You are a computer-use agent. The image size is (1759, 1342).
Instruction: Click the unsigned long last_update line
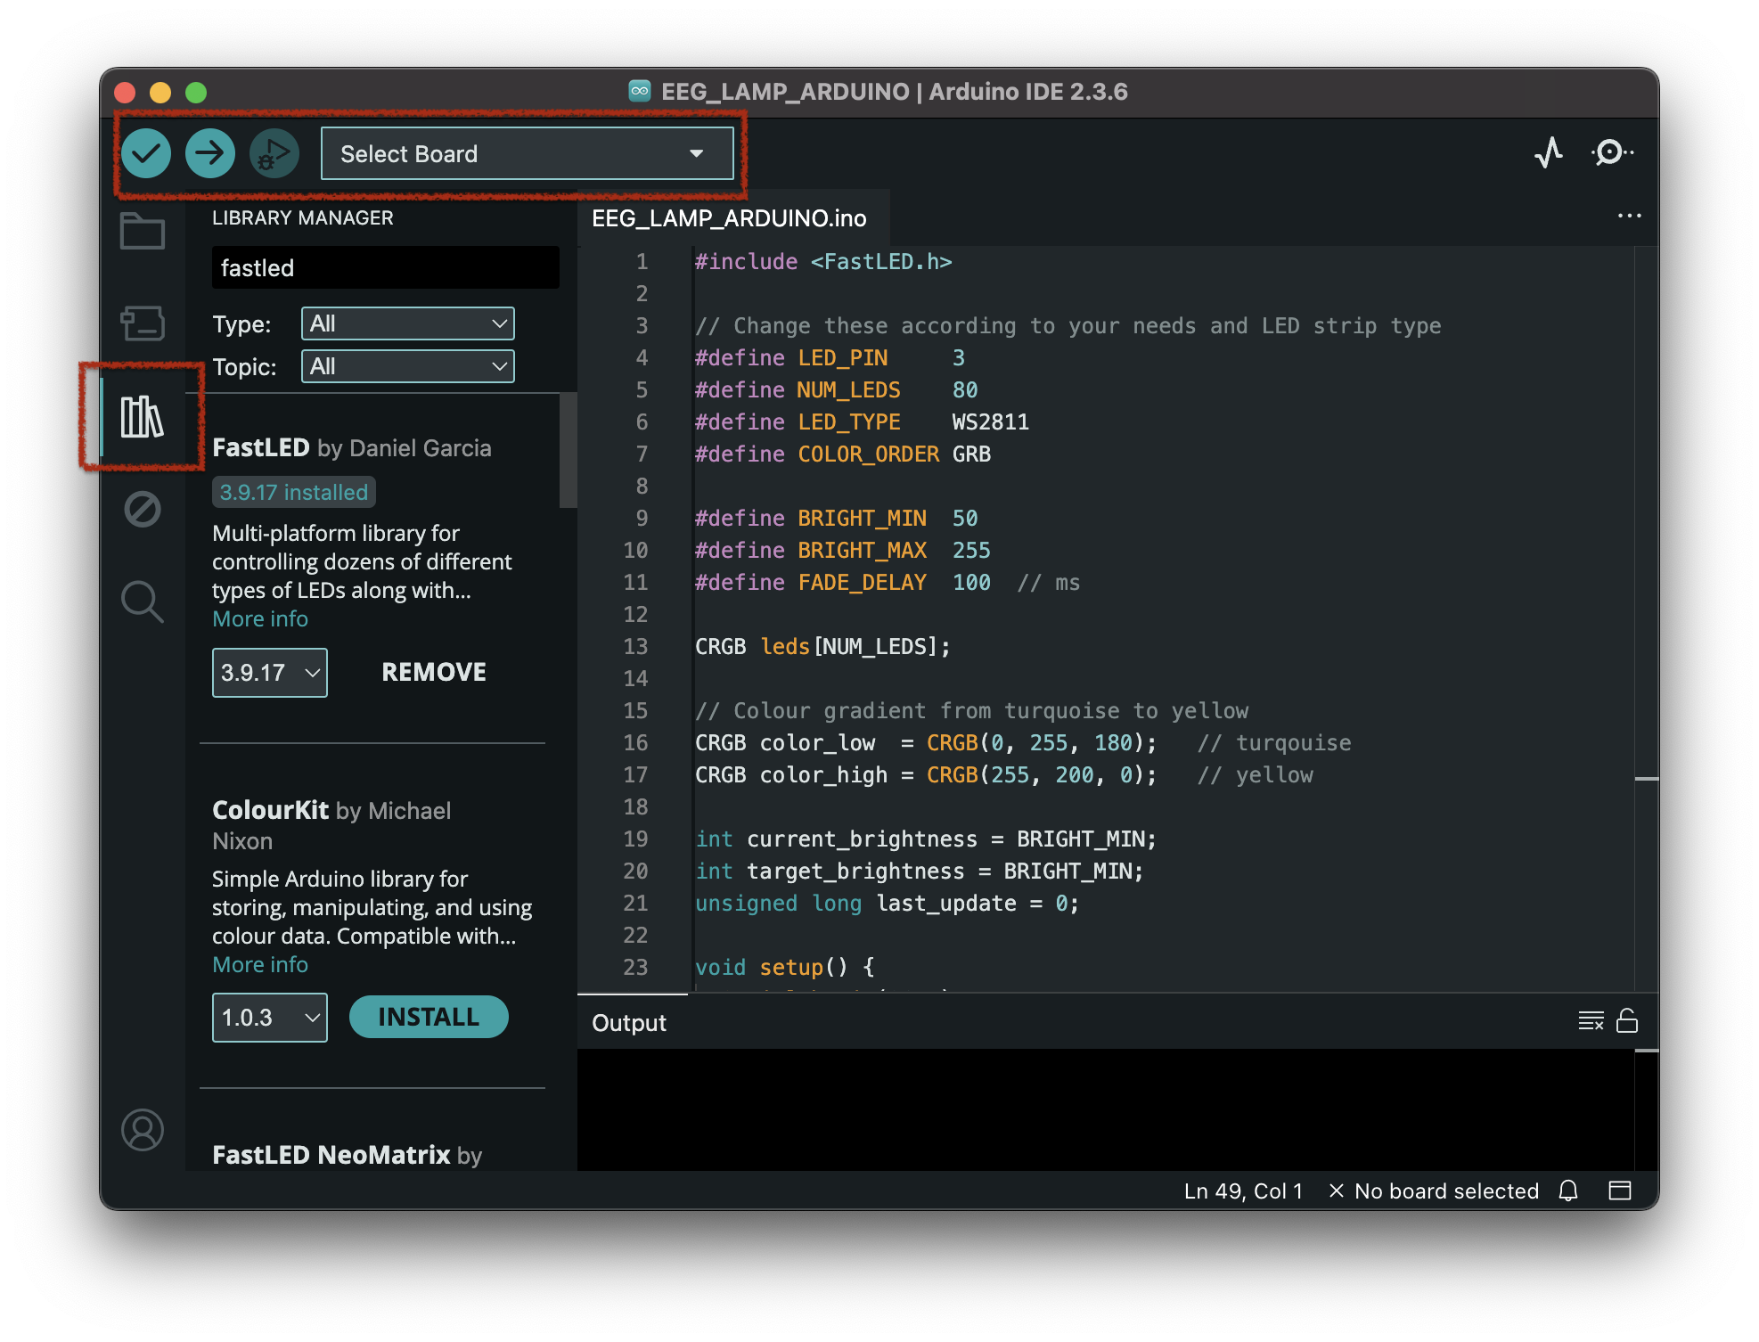click(x=887, y=904)
